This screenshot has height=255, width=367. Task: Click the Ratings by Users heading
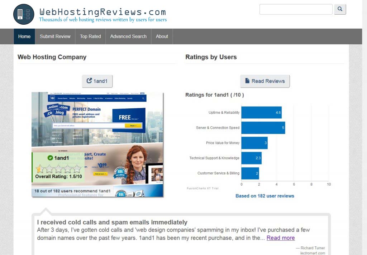click(211, 57)
